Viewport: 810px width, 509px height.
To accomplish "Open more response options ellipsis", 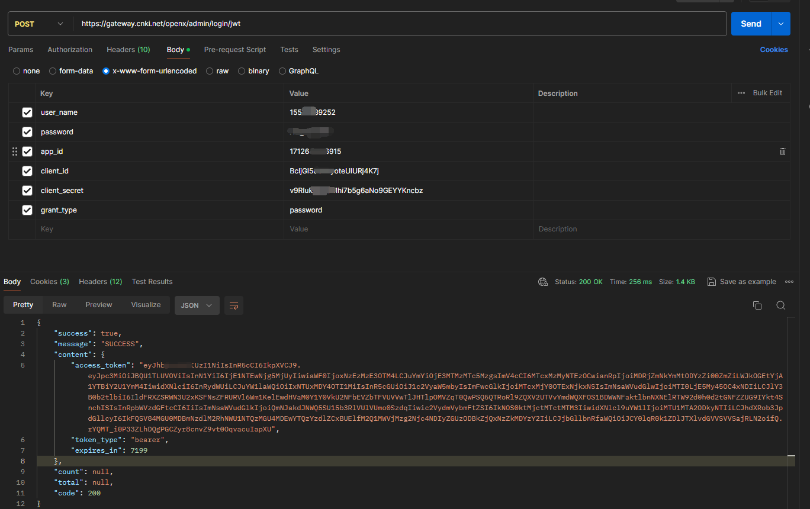I will click(x=789, y=282).
